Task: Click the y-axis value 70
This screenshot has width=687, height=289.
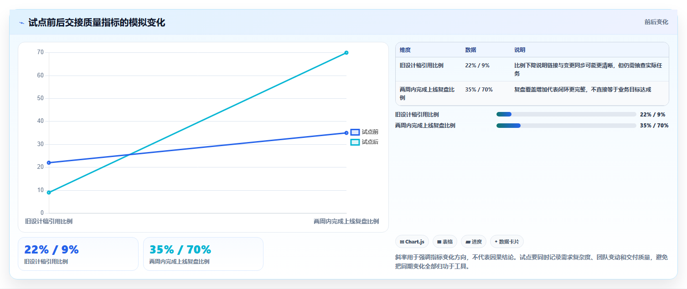Action: (41, 52)
